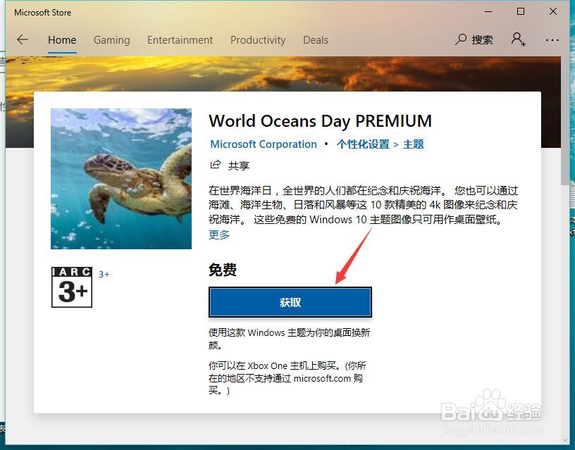Open the three-dot more menu

(x=552, y=40)
